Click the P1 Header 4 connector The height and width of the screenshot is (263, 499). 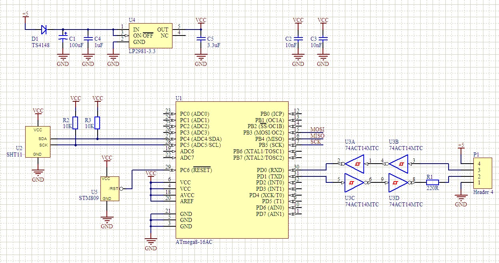(483, 173)
